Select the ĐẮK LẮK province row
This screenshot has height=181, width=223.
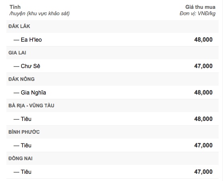(x=113, y=26)
